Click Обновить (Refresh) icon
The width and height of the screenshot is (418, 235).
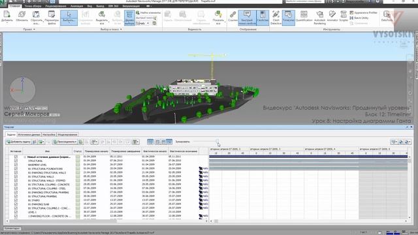pyautogui.click(x=22, y=16)
